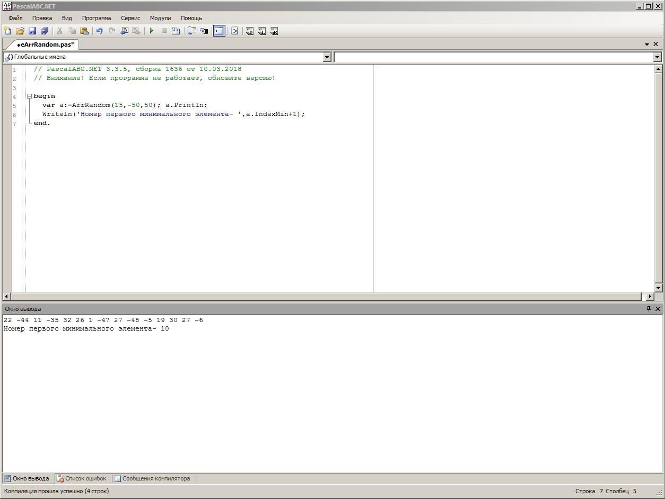Image resolution: width=665 pixels, height=499 pixels.
Task: Click the Undo arrow icon
Action: tap(99, 31)
